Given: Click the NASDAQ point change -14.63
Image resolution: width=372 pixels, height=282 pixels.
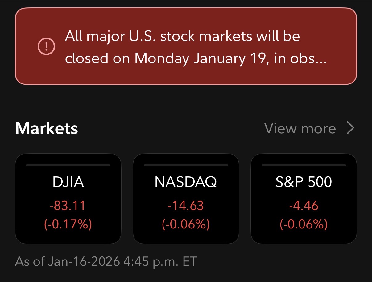Looking at the screenshot, I should 186,205.
